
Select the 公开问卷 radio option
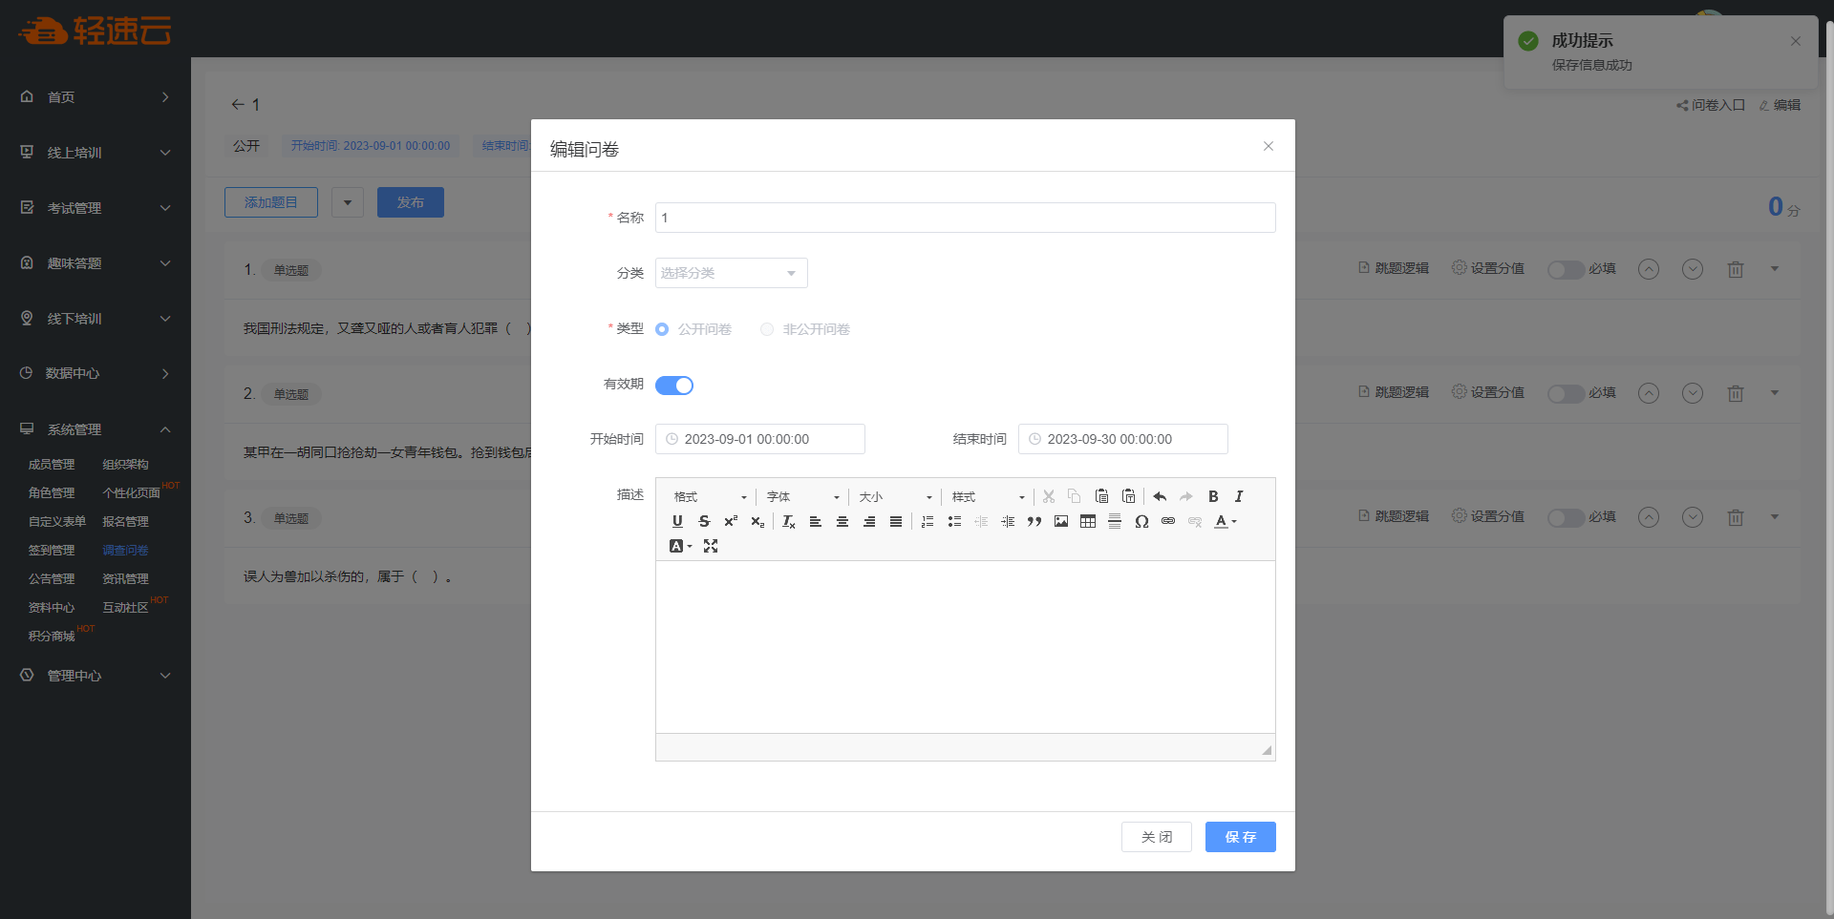[662, 329]
